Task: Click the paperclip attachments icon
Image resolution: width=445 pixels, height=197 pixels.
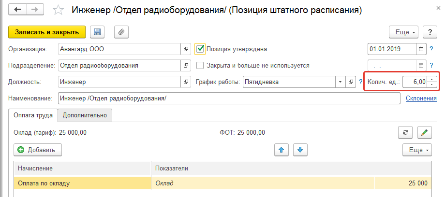Action: pos(121,32)
